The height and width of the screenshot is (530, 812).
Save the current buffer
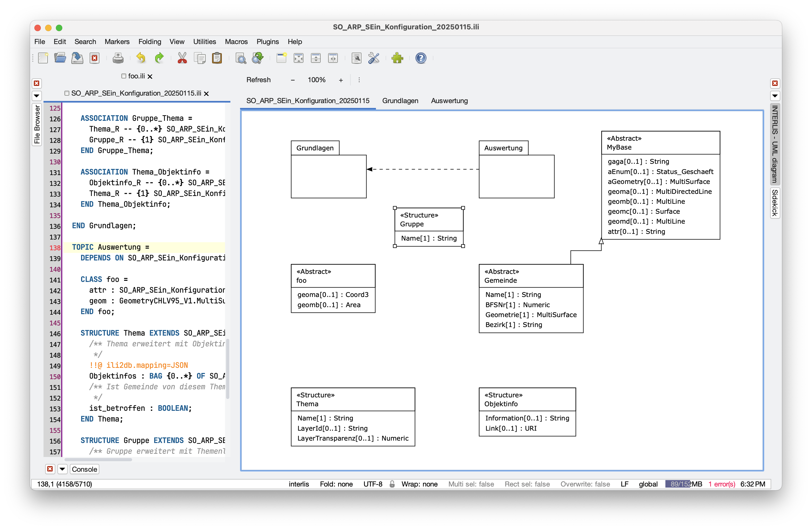pos(77,58)
